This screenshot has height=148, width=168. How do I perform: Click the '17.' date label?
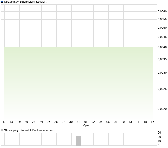pos(4,122)
